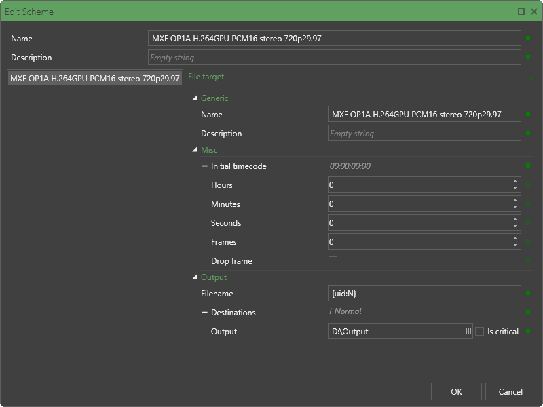Click the Cancel button
This screenshot has width=543, height=407.
point(510,391)
